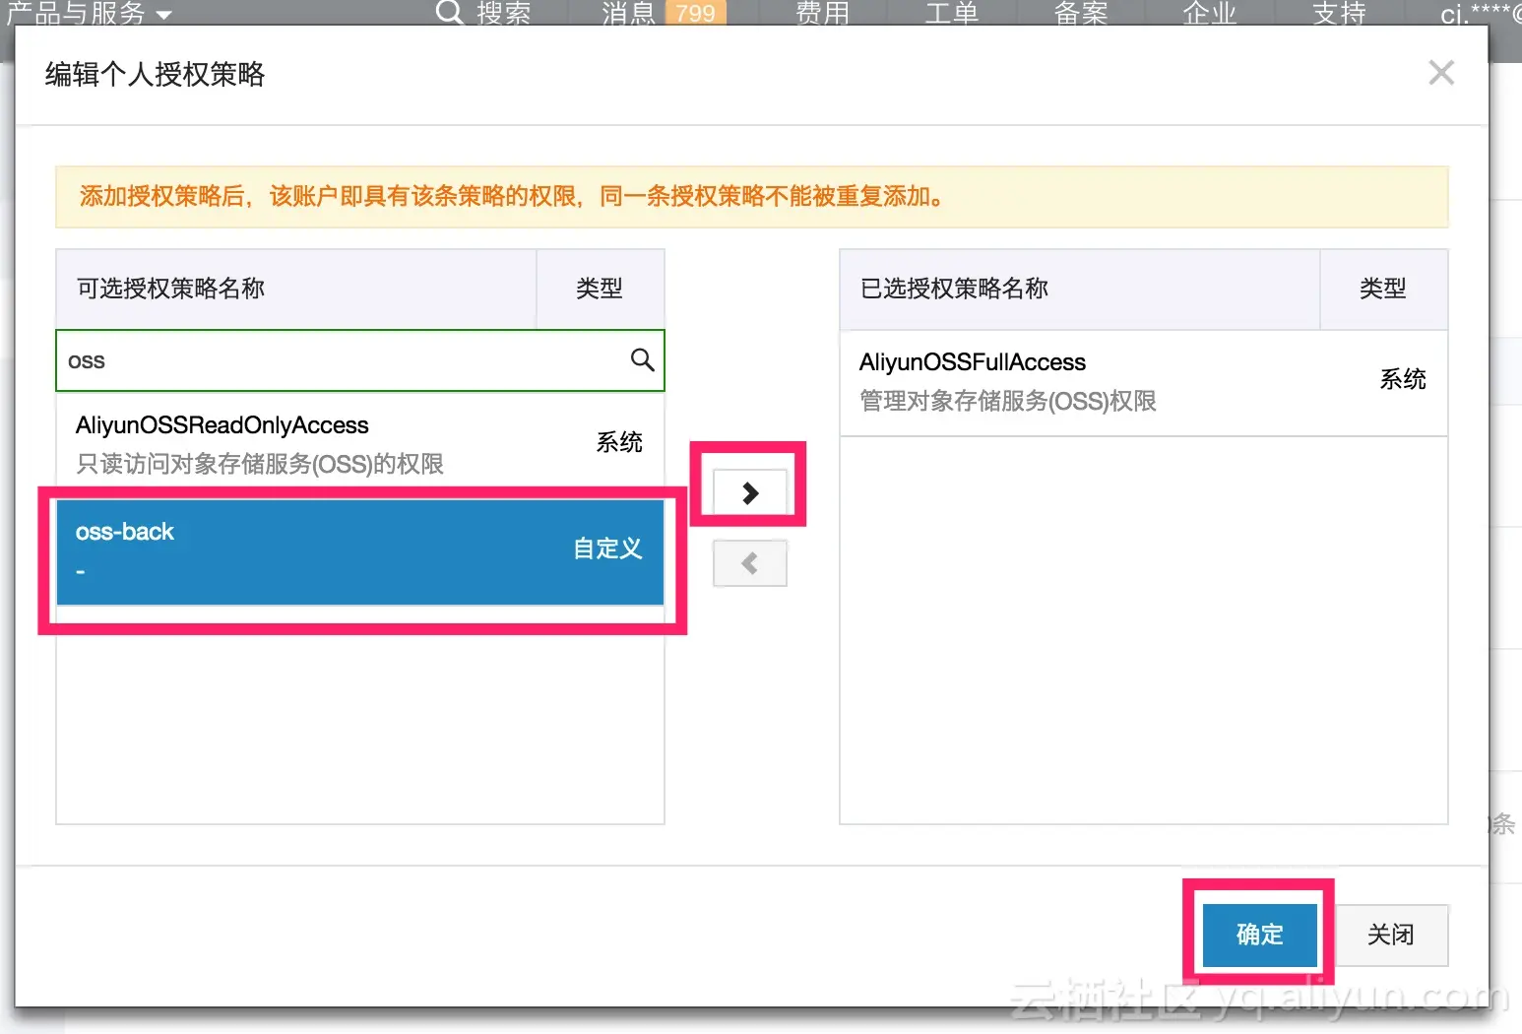This screenshot has height=1034, width=1522.
Task: Click the 只读访问对象存储服务(OSS)的权限 description
Action: (x=260, y=464)
